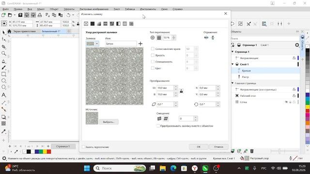Open Windows Start button on taskbar

[87, 168]
